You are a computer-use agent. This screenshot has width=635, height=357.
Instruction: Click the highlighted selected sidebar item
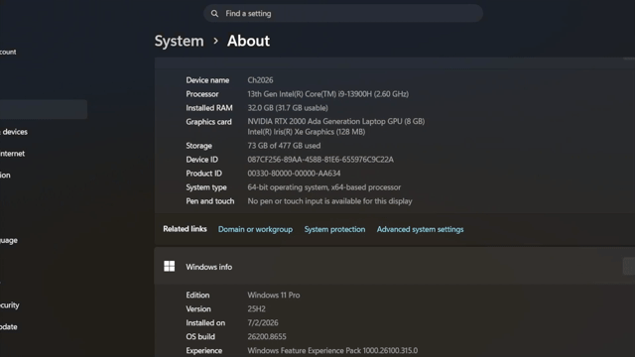[x=44, y=109]
